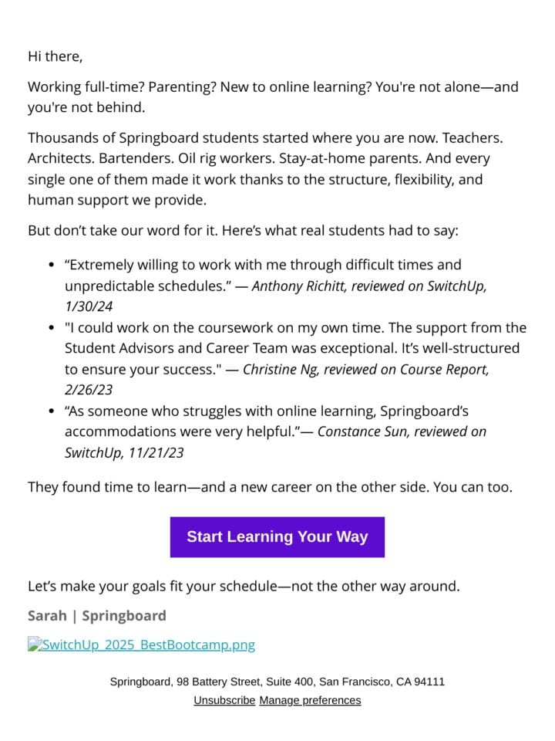Click the "They found time to learn" sentence

tap(270, 487)
